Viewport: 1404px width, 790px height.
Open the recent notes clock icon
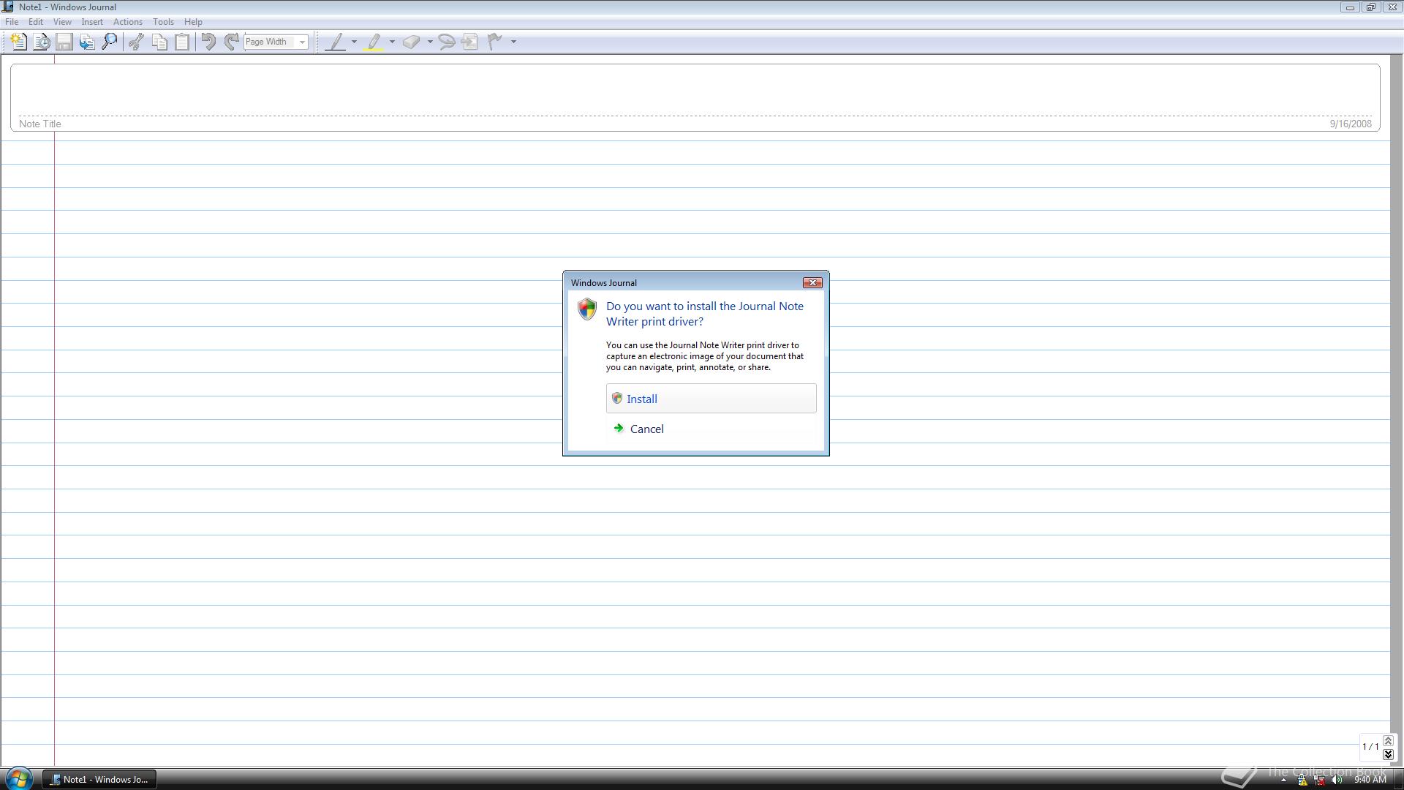(42, 42)
